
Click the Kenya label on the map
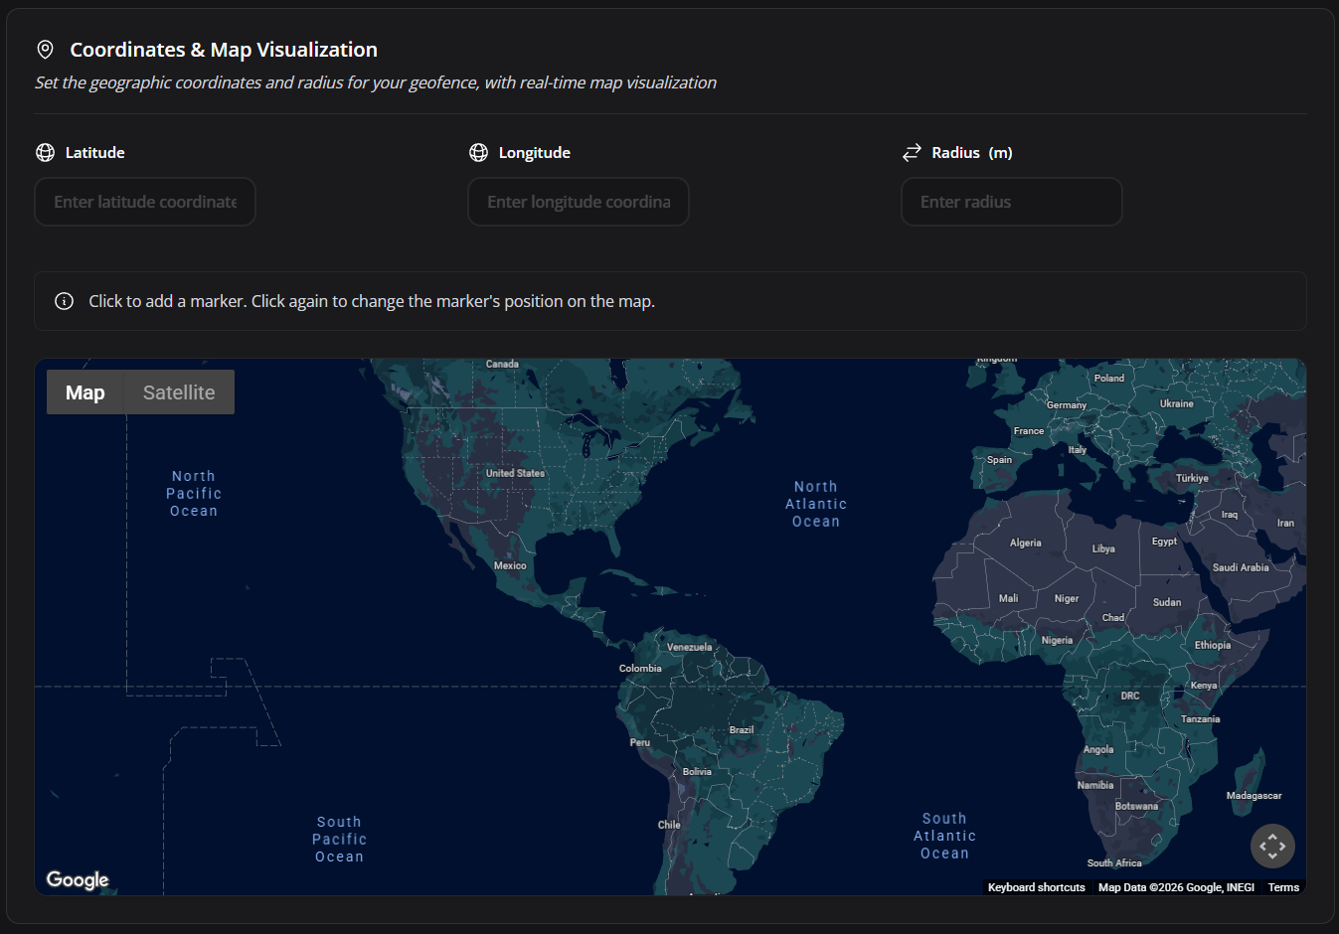[1204, 686]
